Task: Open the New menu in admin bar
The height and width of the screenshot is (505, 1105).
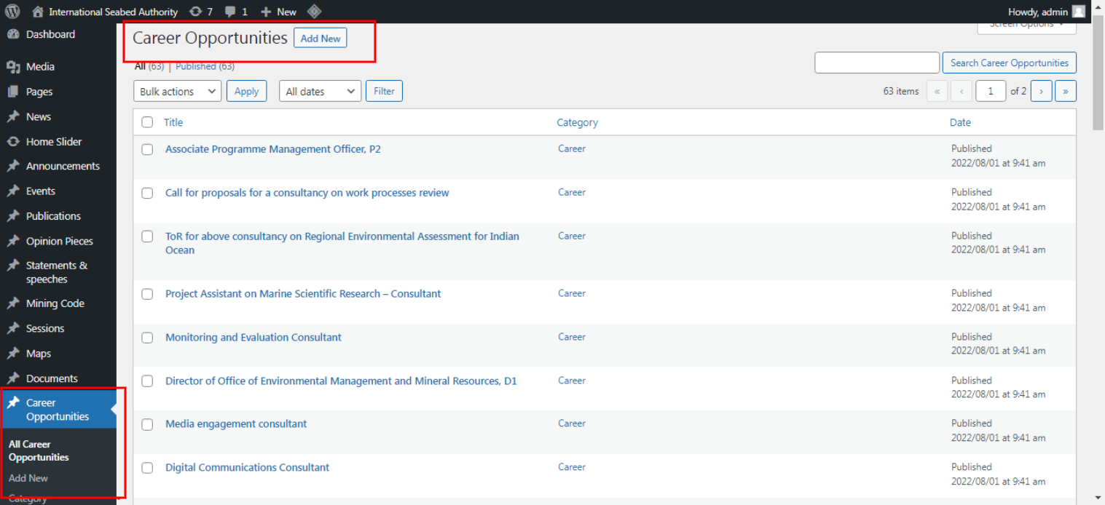Action: coord(279,12)
